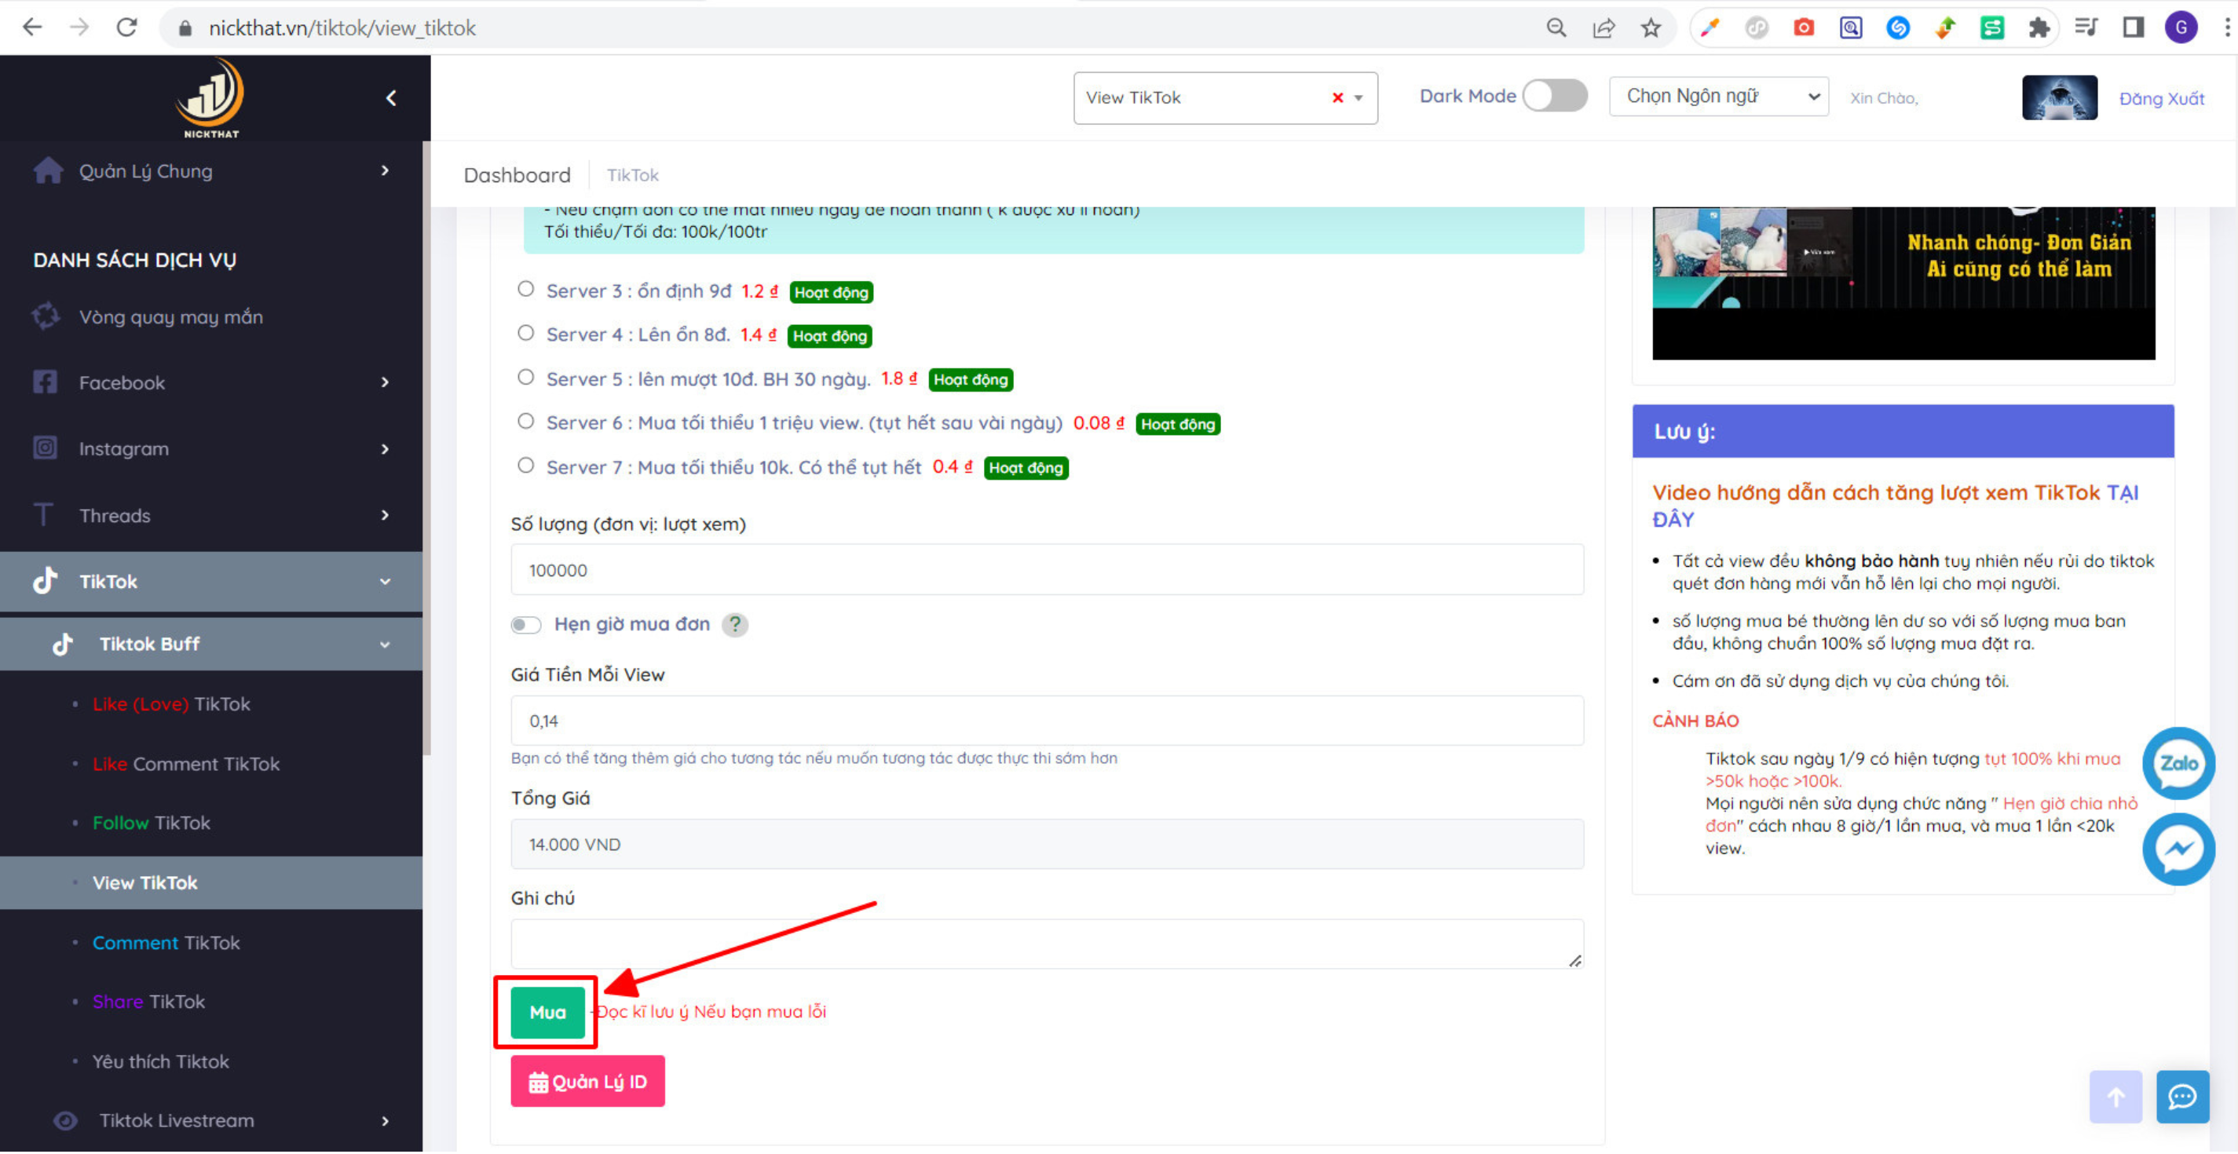Open the Messenger chat bubble
This screenshot has width=2238, height=1154.
coord(2179,849)
